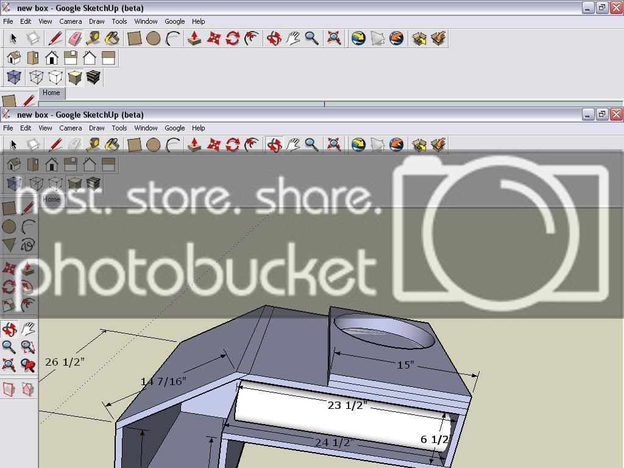Click Make Component icon in background window

pos(33,38)
